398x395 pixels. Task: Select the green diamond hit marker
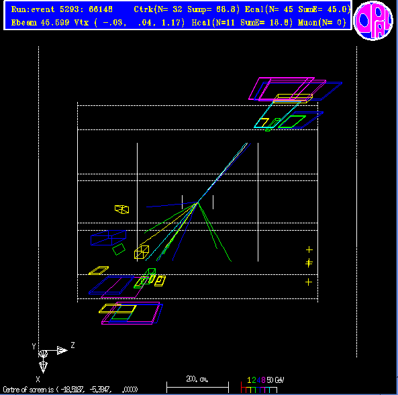point(119,249)
